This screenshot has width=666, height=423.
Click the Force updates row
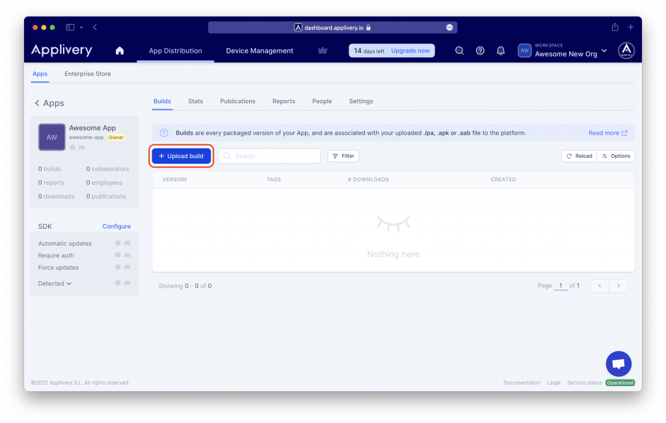[84, 267]
